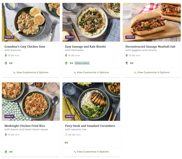Click the Family badge on Chicken Stew image
Screen dimensions: 182x159
pos(9,37)
